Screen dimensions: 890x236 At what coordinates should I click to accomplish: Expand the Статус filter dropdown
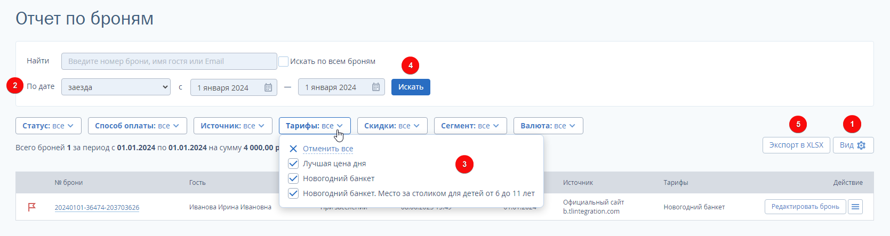click(x=48, y=126)
